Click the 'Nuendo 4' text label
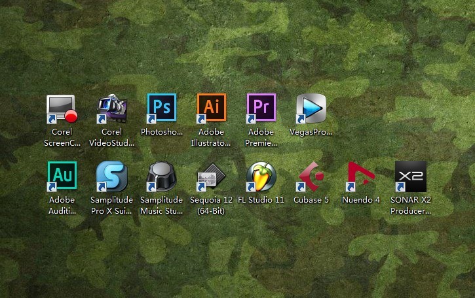The width and height of the screenshot is (475, 298). point(361,200)
